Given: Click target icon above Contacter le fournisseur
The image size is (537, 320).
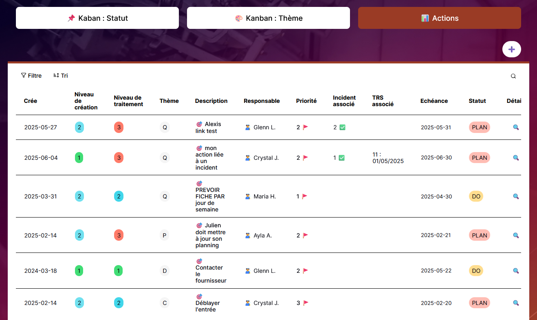Looking at the screenshot, I should tap(199, 261).
